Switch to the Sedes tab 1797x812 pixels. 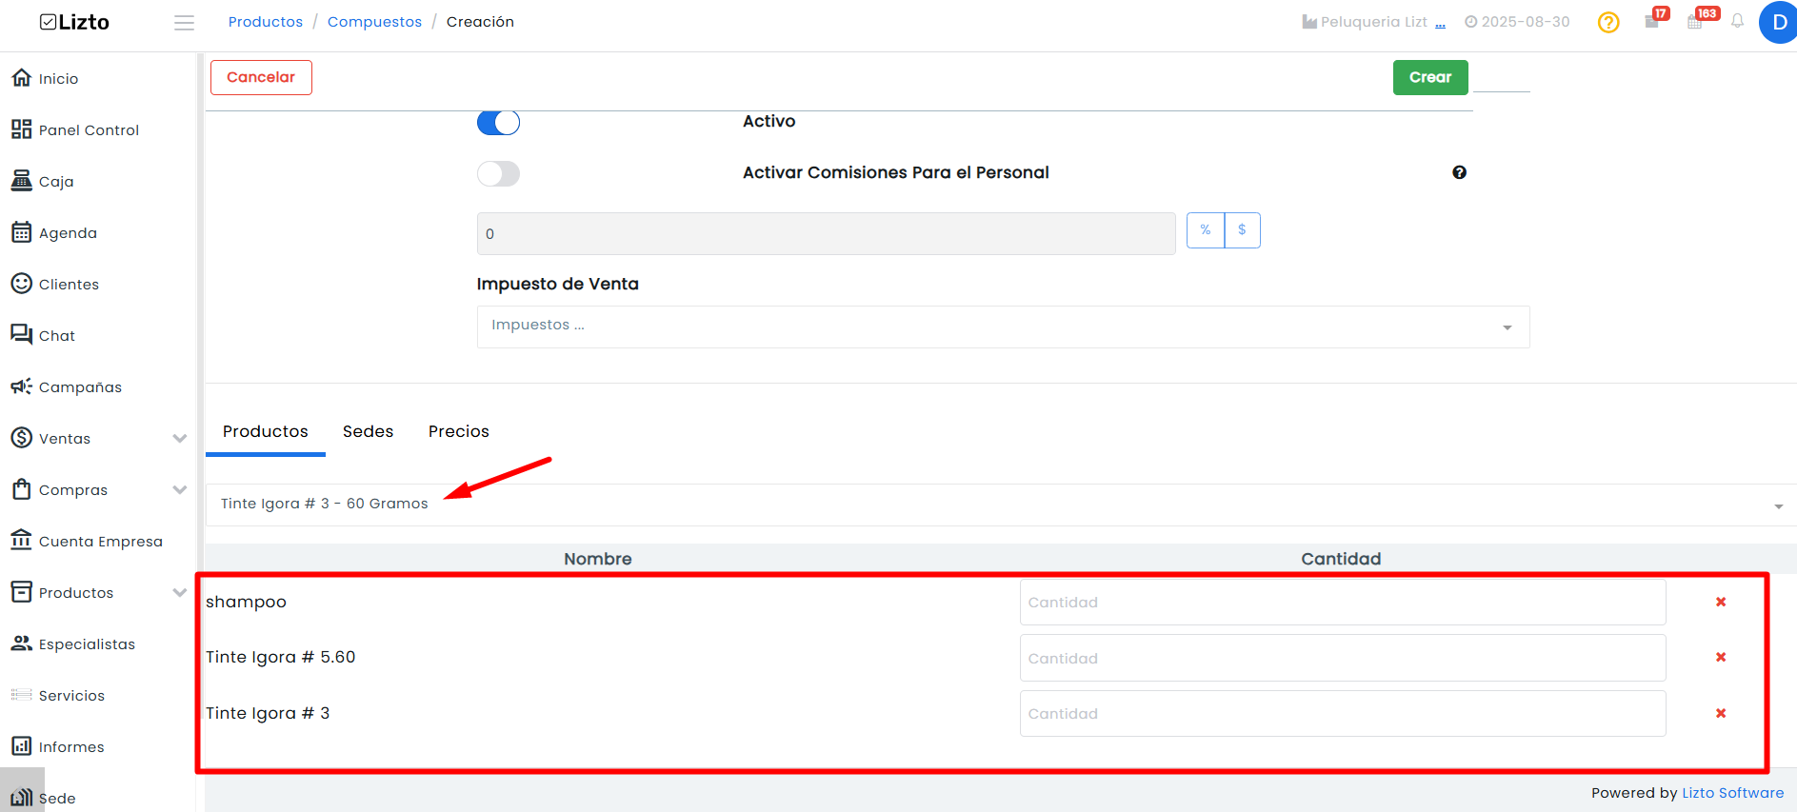coord(368,431)
